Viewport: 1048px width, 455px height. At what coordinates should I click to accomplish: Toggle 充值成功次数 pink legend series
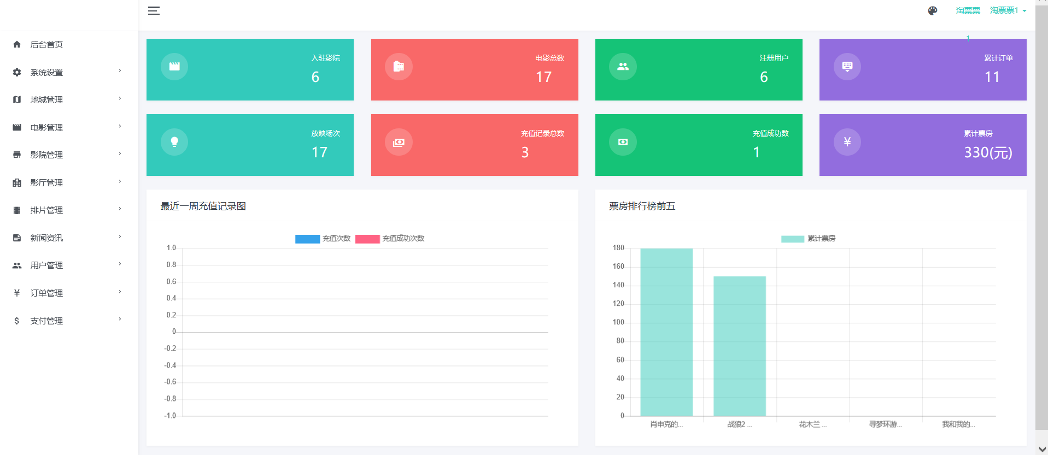pos(367,239)
